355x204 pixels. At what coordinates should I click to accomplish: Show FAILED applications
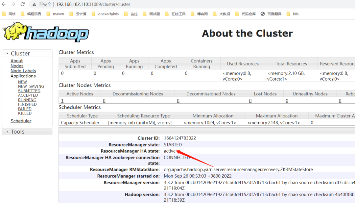pos(25,109)
